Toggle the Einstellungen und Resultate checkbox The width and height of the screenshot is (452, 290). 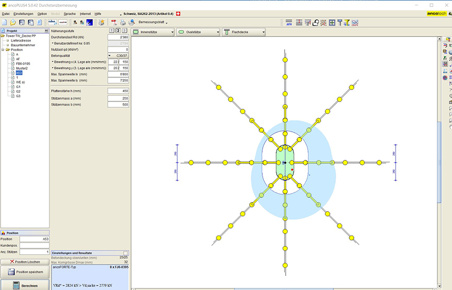point(125,253)
